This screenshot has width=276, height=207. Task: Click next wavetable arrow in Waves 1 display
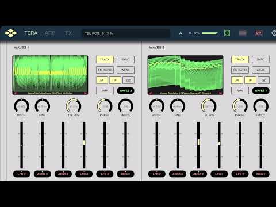pyautogui.click(x=85, y=93)
